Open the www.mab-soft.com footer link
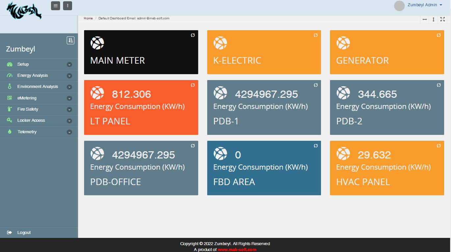This screenshot has height=252, width=451. (237, 250)
